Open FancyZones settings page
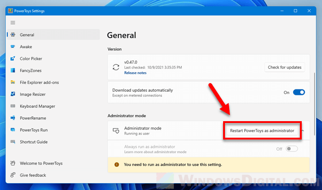Viewport: 322px width, 190px height. click(x=53, y=70)
